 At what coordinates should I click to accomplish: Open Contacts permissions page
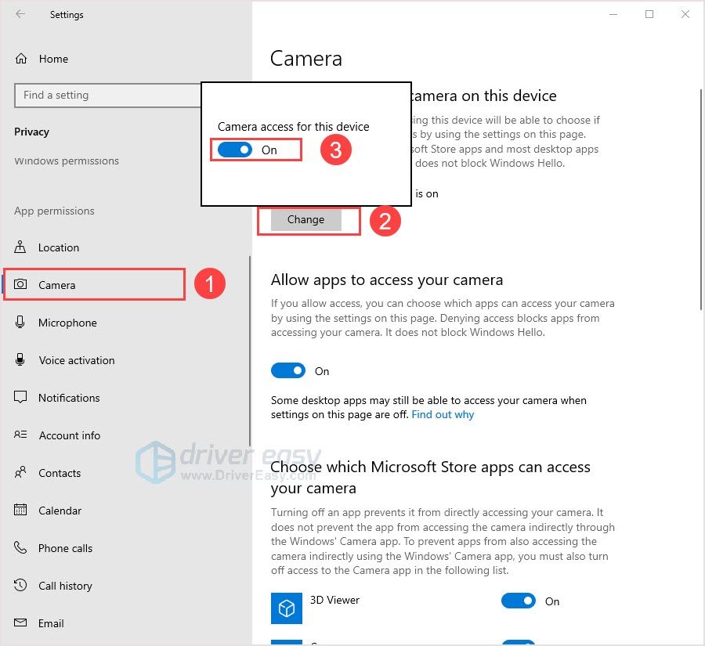[60, 473]
